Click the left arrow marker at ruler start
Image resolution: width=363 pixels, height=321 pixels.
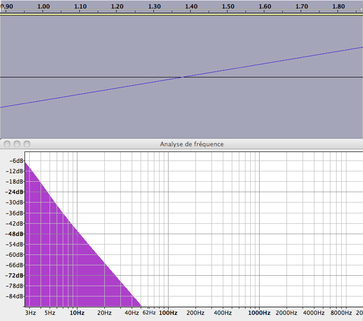(2, 9)
